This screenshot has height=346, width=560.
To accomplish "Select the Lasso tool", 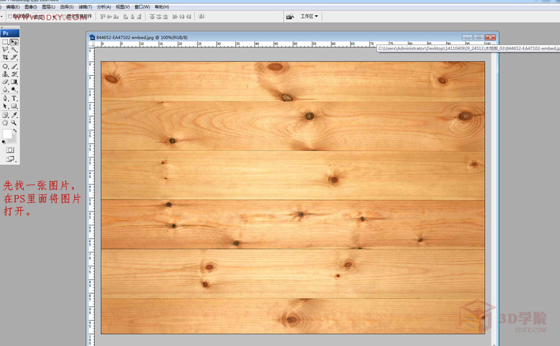I will [5, 49].
